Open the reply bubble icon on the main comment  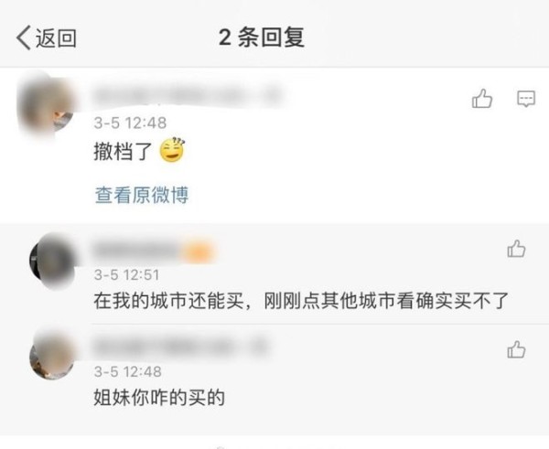pos(526,99)
